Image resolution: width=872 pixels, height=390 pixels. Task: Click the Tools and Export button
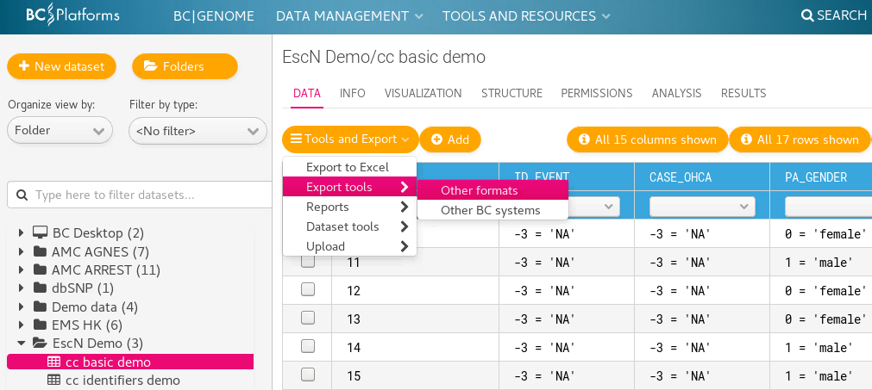pos(350,139)
